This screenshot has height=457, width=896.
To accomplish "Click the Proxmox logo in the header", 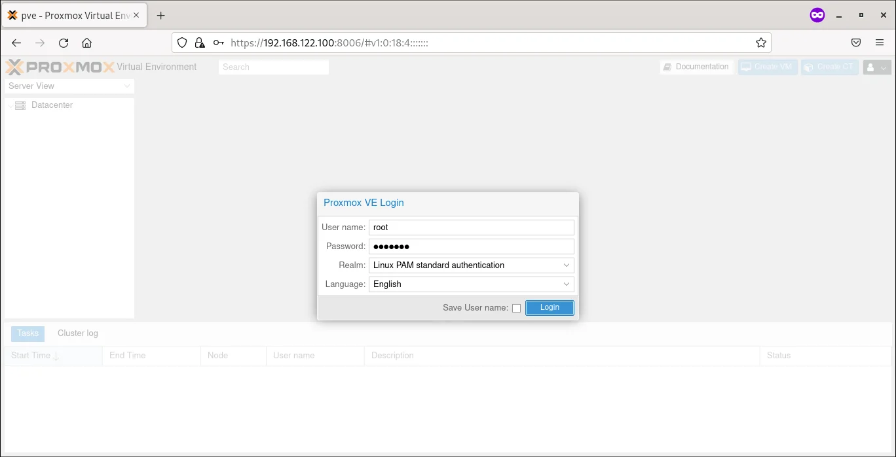I will (x=60, y=67).
